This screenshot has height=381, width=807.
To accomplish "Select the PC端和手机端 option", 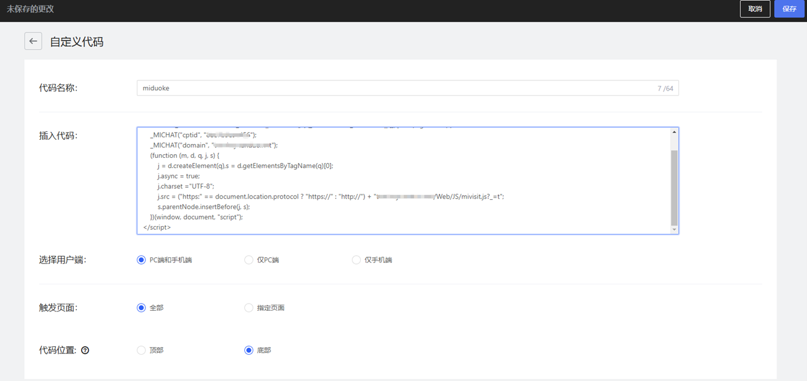I will tap(141, 260).
